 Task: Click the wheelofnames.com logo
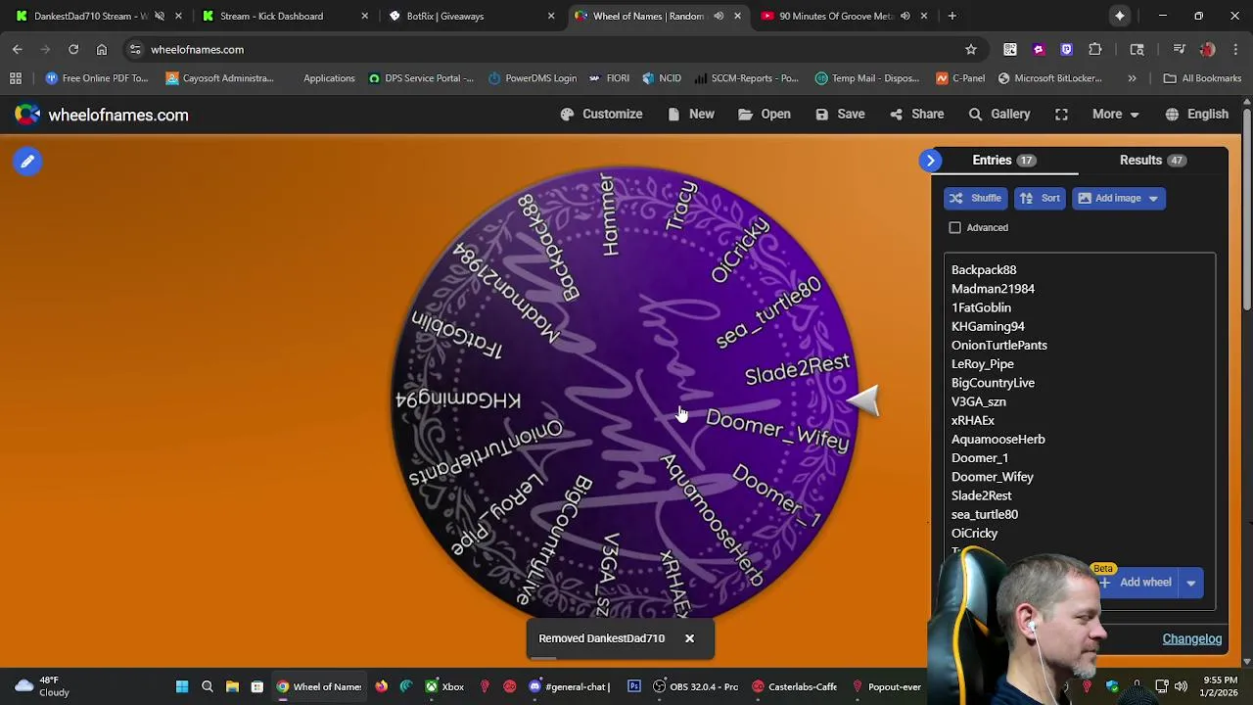(102, 115)
